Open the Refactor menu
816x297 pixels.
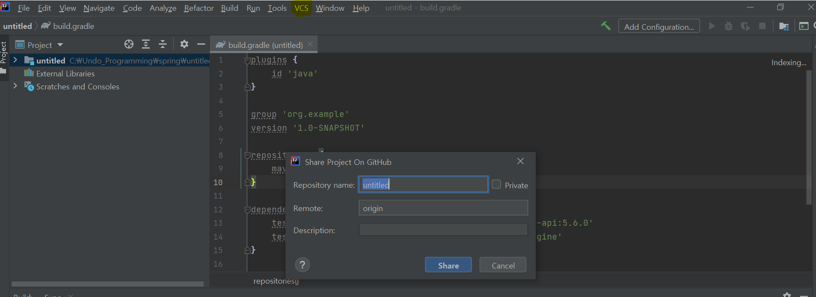(x=199, y=8)
